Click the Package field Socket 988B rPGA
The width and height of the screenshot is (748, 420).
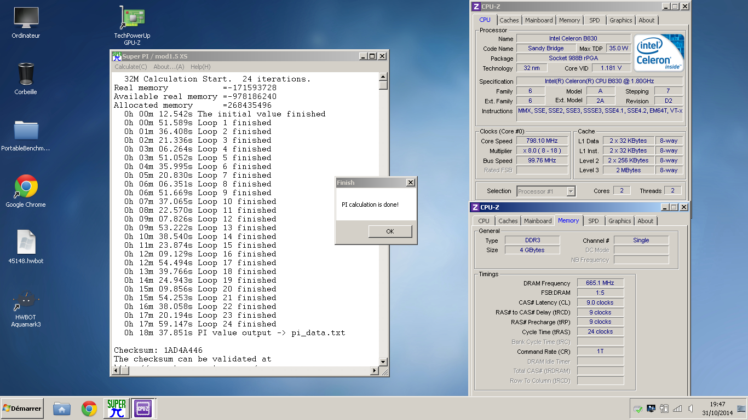tap(573, 58)
